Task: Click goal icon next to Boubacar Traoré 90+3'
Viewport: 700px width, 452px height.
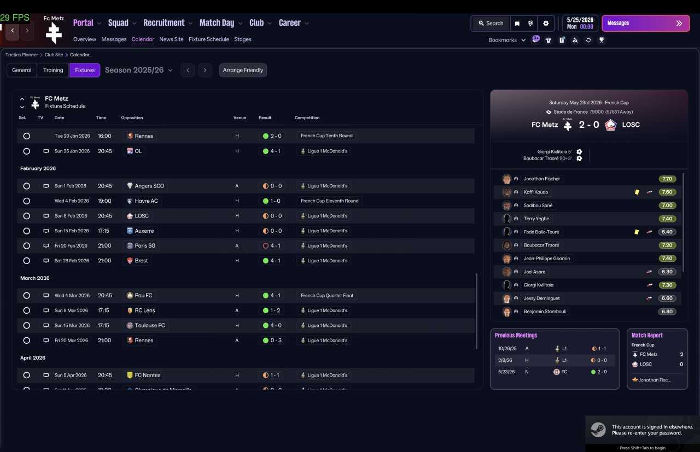Action: click(x=579, y=159)
